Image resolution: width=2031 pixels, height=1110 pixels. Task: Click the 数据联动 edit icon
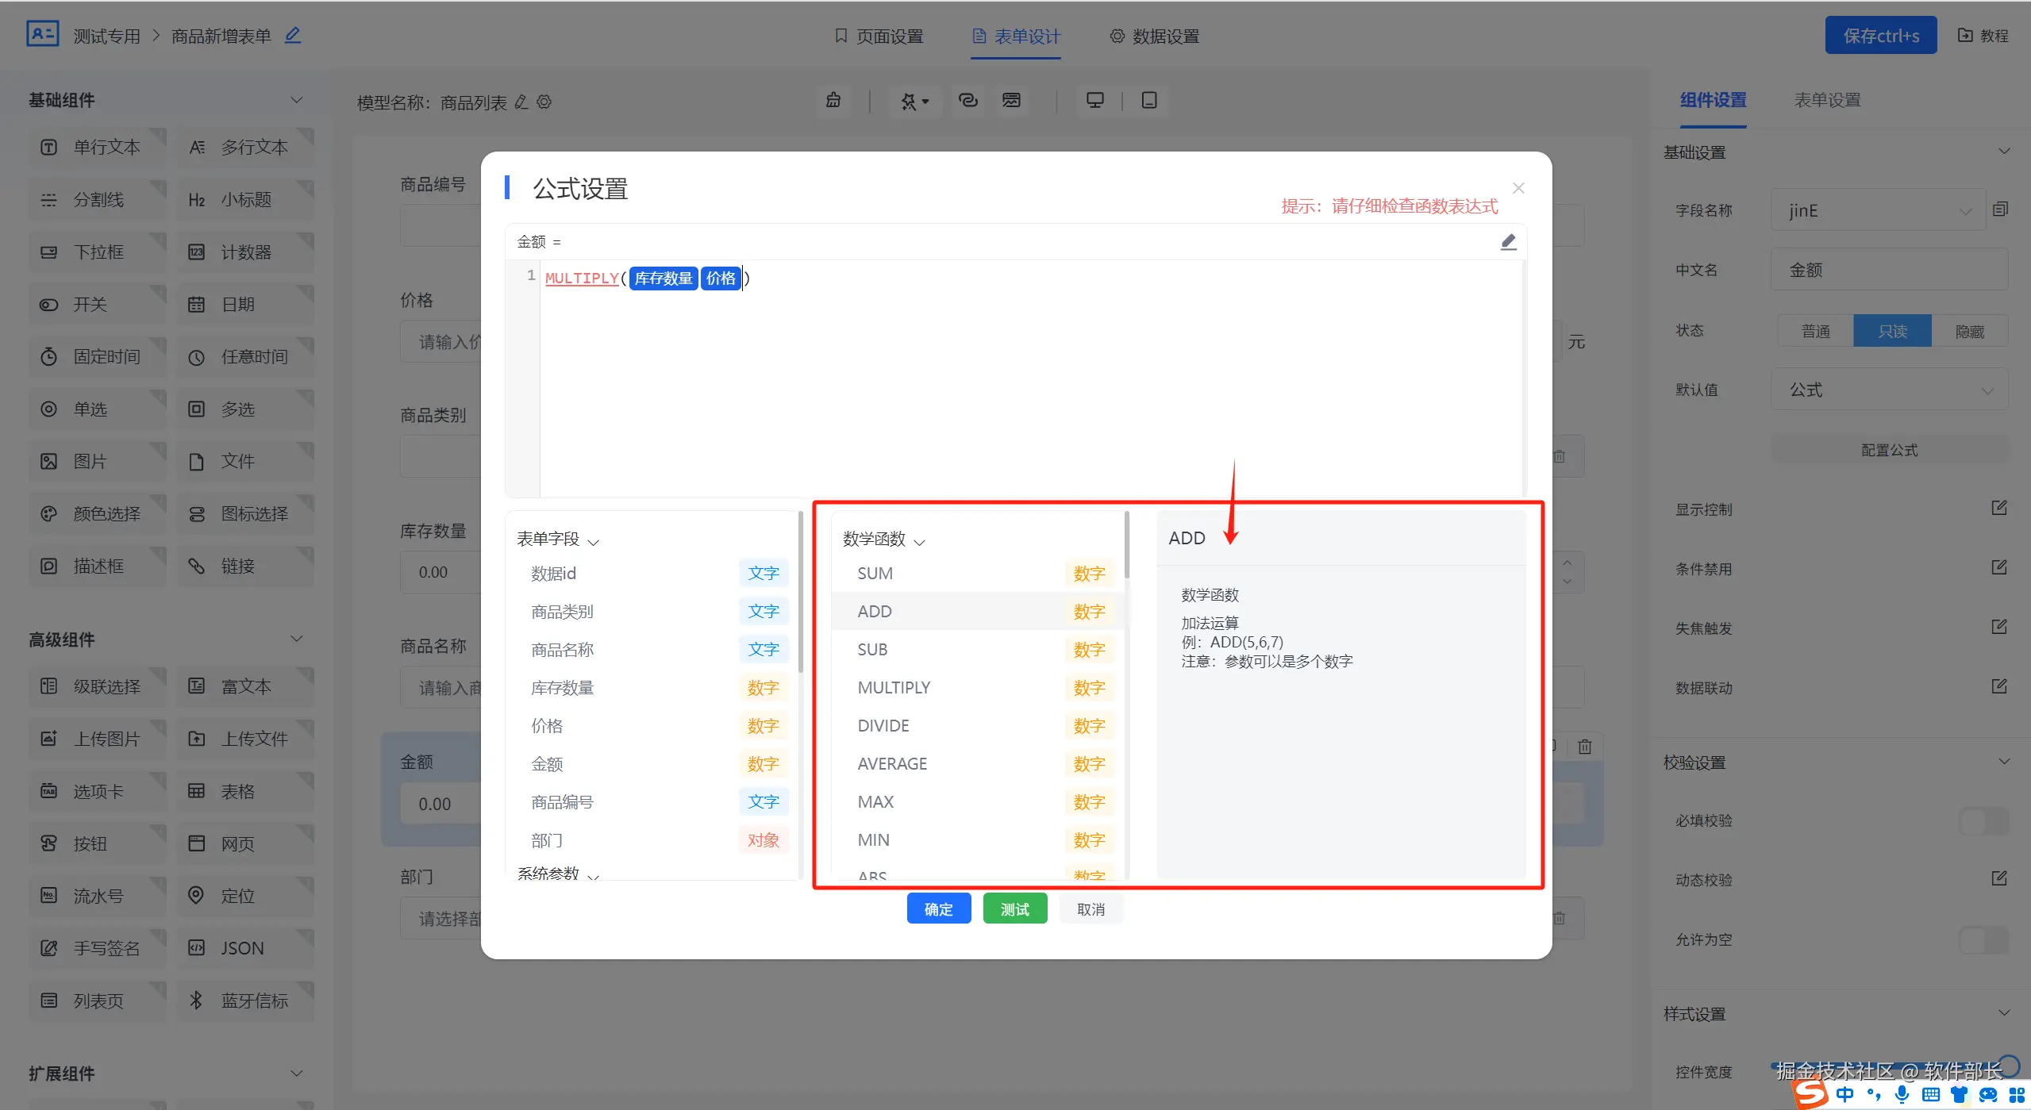click(1998, 686)
